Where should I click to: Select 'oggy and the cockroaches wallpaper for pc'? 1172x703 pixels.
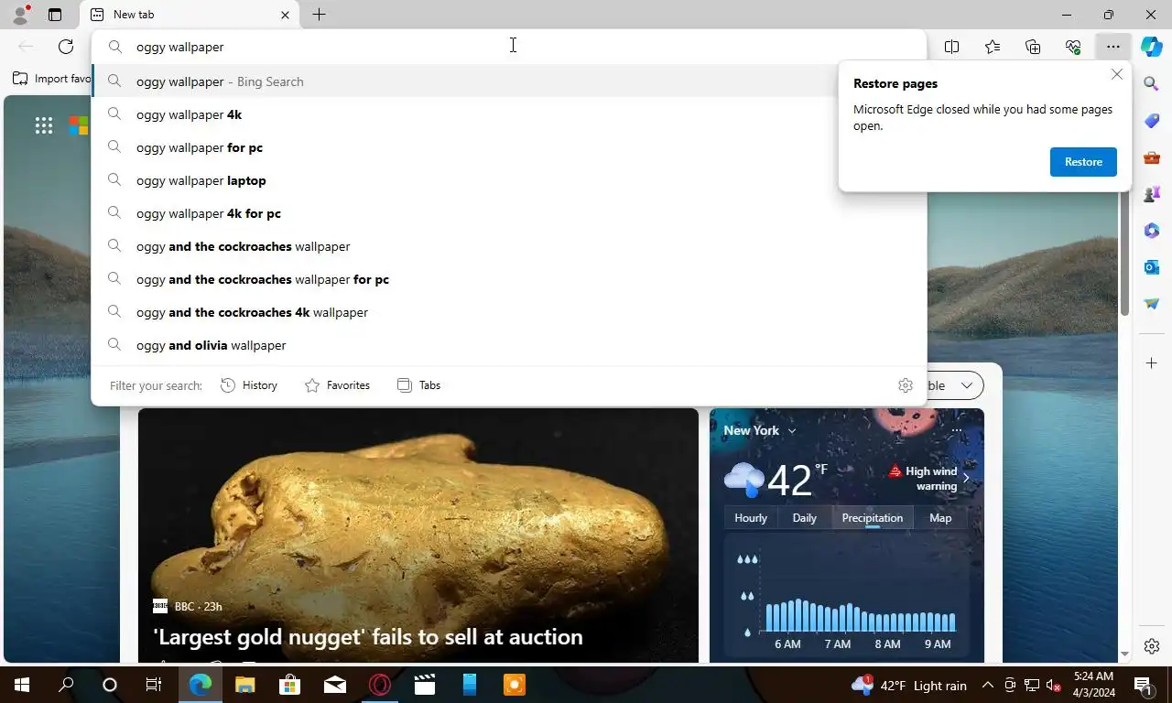[509, 279]
